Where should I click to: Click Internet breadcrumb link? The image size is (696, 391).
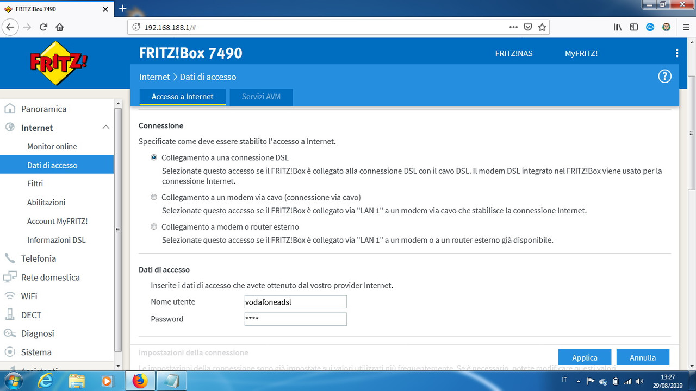click(x=154, y=77)
